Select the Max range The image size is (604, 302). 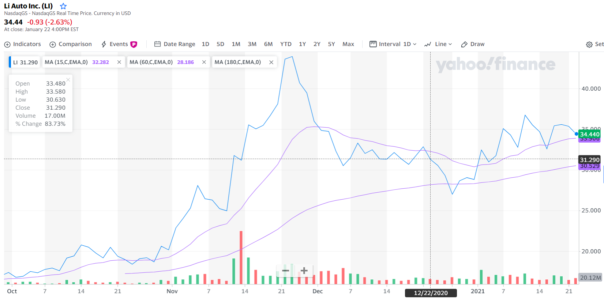pos(348,44)
